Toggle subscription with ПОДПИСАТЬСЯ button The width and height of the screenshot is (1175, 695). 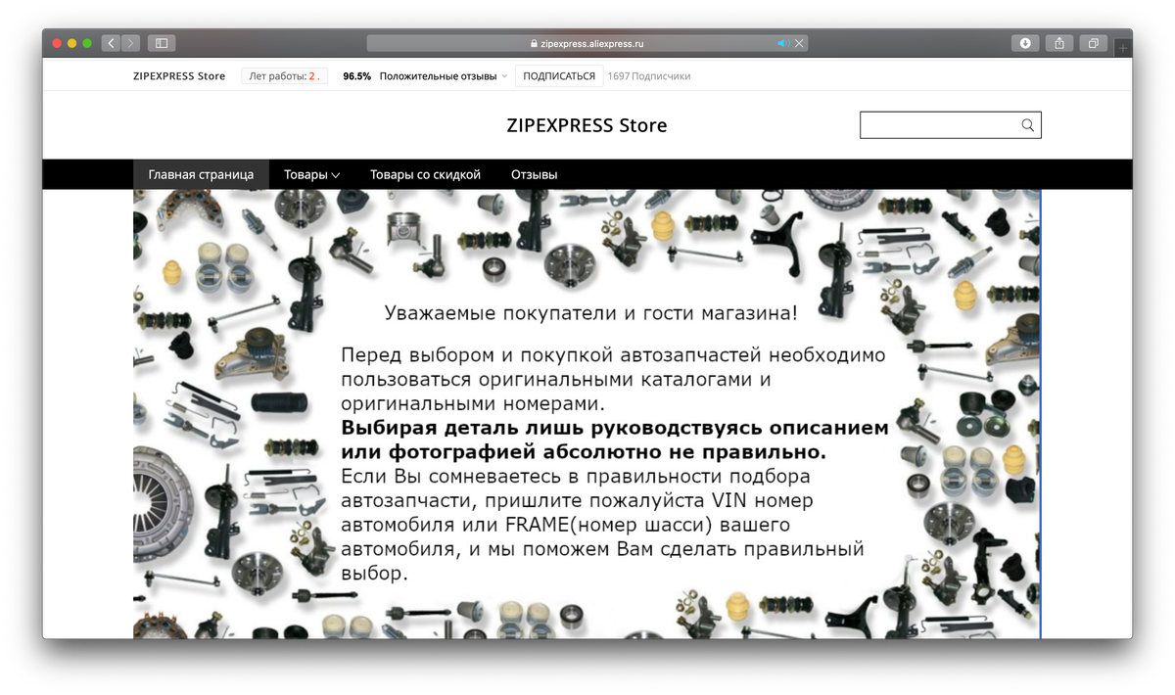pyautogui.click(x=558, y=75)
